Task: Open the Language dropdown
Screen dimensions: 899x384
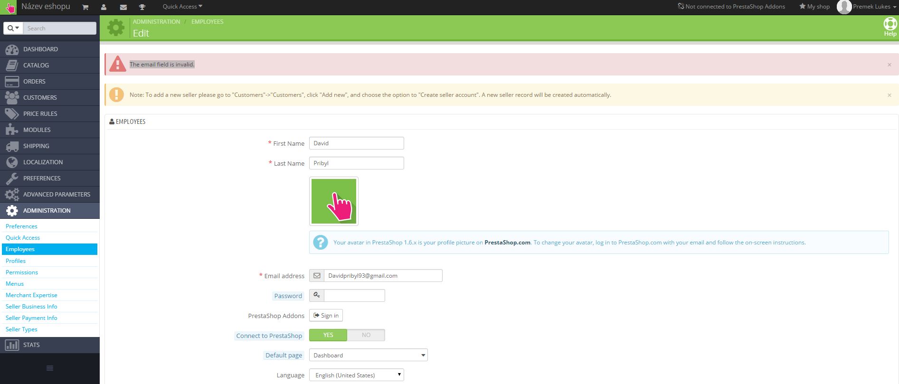Action: pyautogui.click(x=357, y=375)
